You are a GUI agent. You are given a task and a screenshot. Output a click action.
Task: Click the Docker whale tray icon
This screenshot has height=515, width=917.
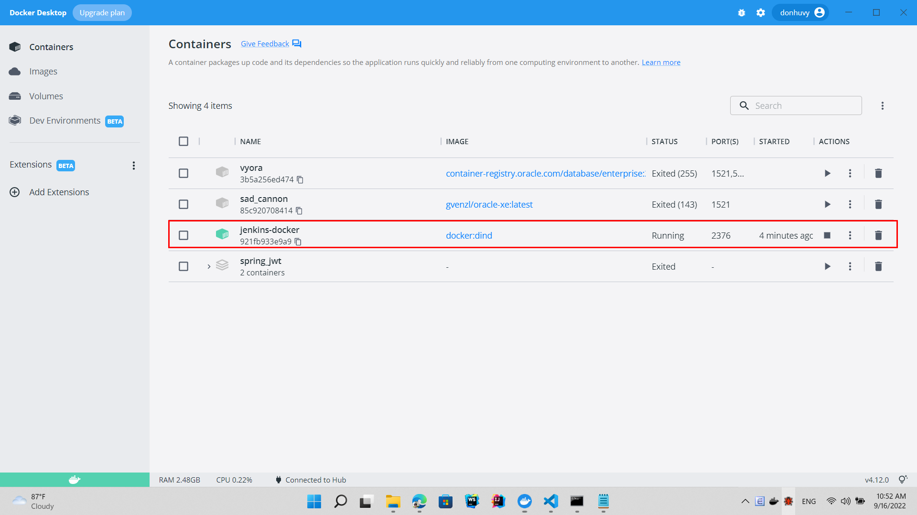[774, 501]
